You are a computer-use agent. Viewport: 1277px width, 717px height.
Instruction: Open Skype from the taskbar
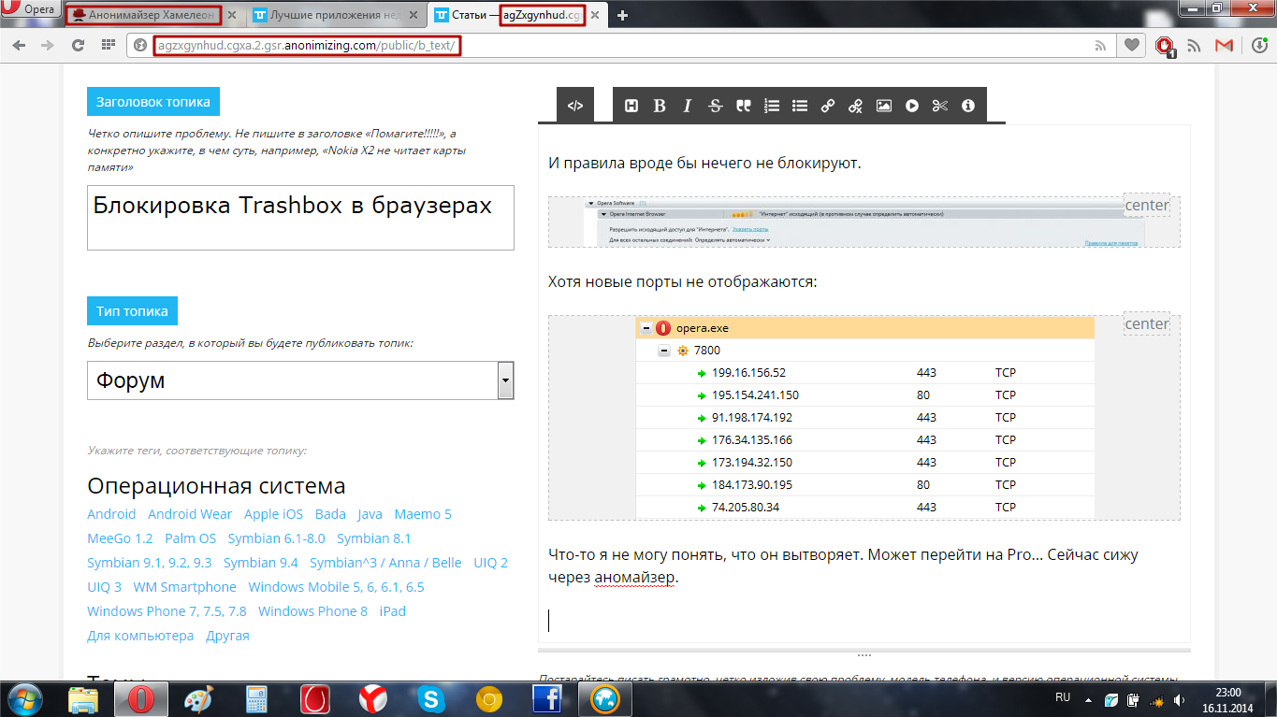click(x=431, y=698)
